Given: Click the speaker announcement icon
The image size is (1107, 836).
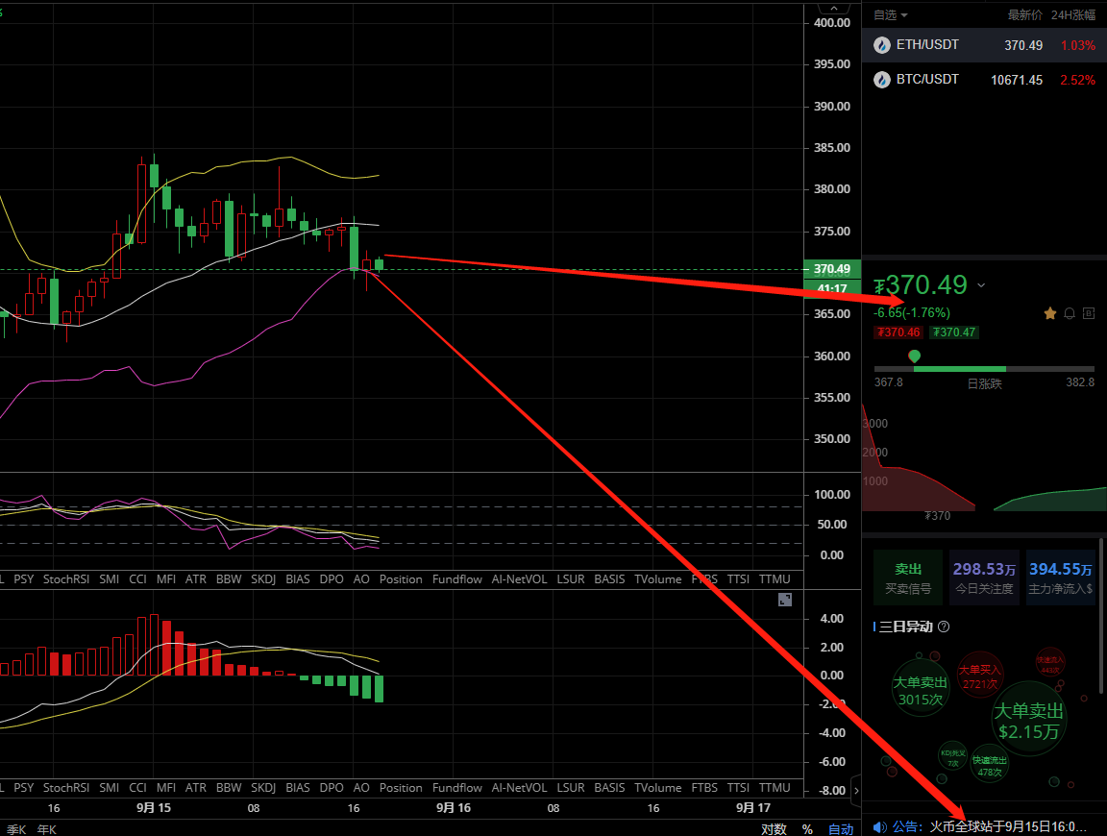Looking at the screenshot, I should (x=879, y=826).
